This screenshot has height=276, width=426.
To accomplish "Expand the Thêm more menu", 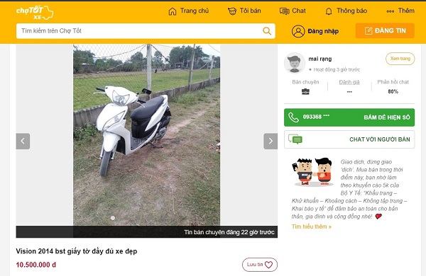I will coord(400,11).
